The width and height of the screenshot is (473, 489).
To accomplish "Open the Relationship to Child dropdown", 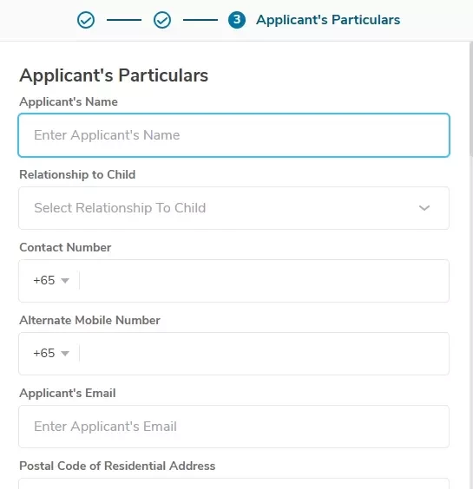I will click(x=233, y=208).
